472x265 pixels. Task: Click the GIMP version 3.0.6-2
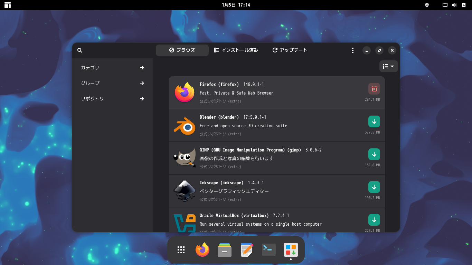pos(313,150)
